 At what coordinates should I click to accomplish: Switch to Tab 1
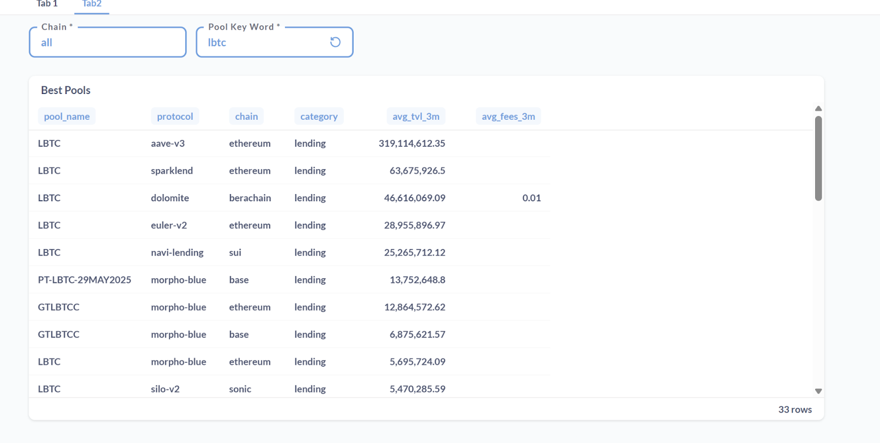pyautogui.click(x=47, y=4)
